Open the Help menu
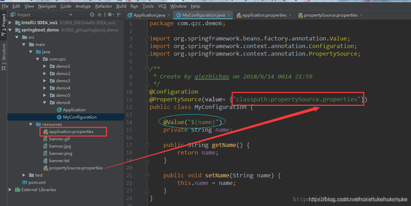 click(x=195, y=6)
